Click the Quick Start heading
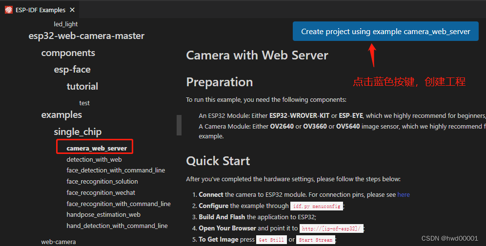486x246 pixels. (218, 161)
